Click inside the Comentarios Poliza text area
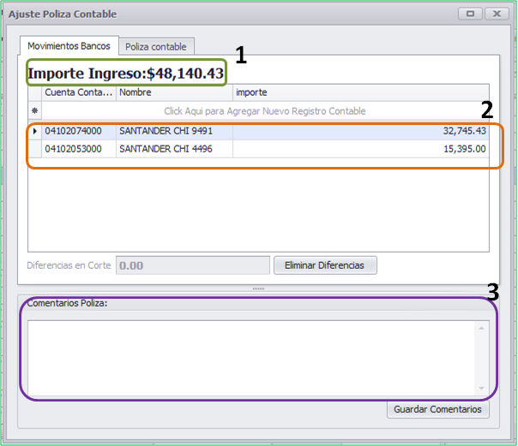This screenshot has width=518, height=446. [x=251, y=358]
